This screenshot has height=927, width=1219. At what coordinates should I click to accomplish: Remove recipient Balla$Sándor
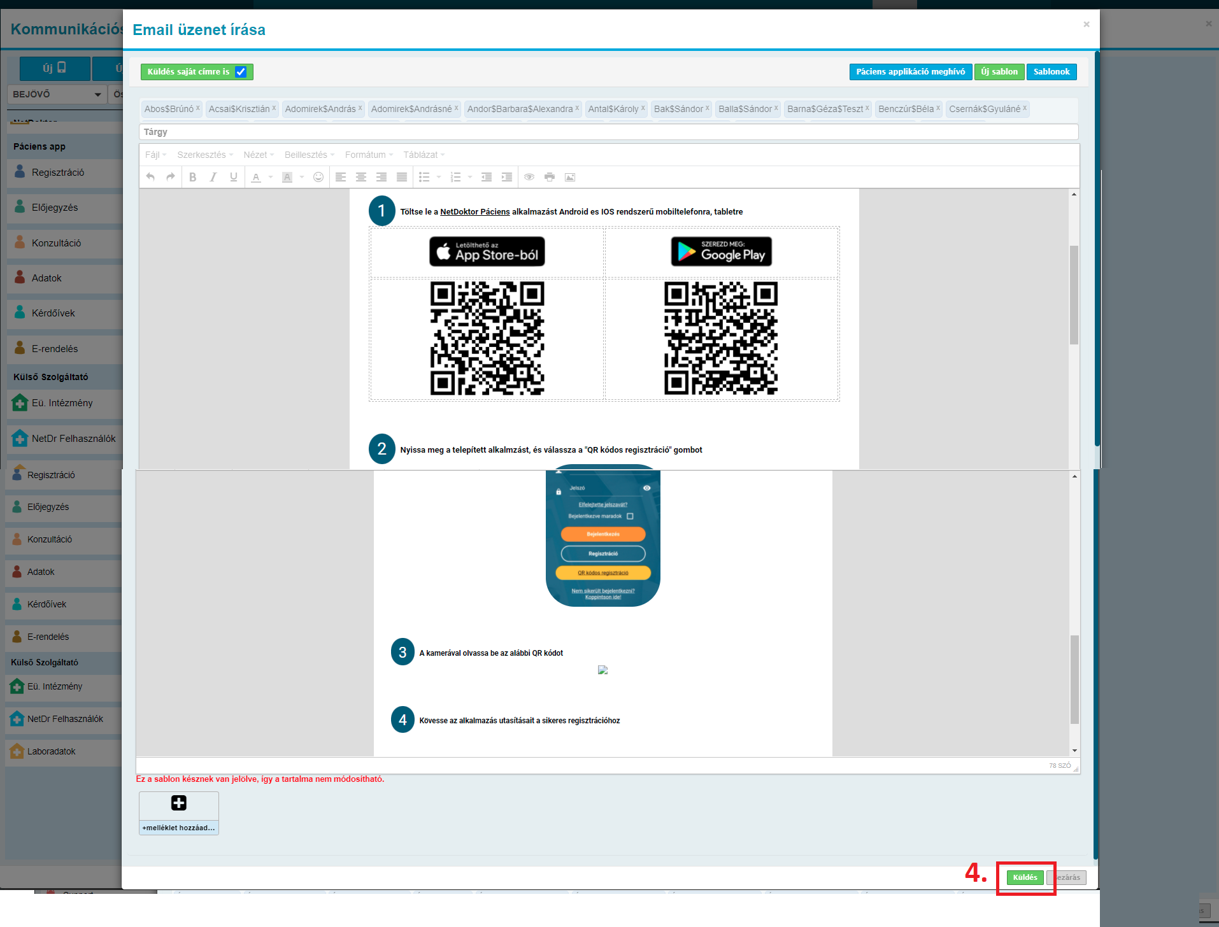[776, 108]
